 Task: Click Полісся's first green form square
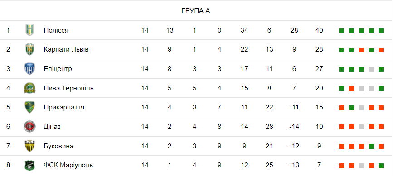[341, 31]
